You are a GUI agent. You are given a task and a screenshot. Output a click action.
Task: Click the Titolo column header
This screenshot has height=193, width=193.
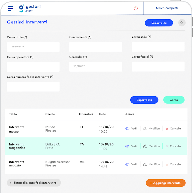coord(13,114)
